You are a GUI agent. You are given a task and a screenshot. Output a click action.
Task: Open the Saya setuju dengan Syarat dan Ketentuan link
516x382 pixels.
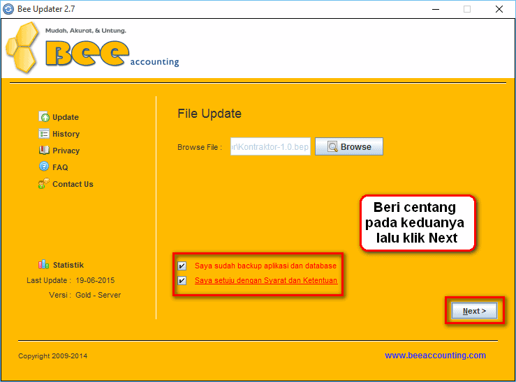266,280
